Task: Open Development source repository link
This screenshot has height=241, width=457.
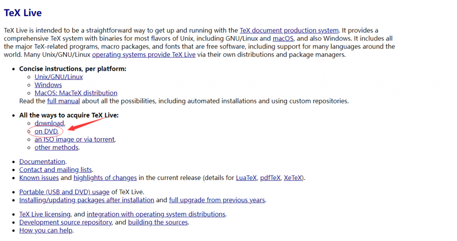Action: pyautogui.click(x=66, y=222)
